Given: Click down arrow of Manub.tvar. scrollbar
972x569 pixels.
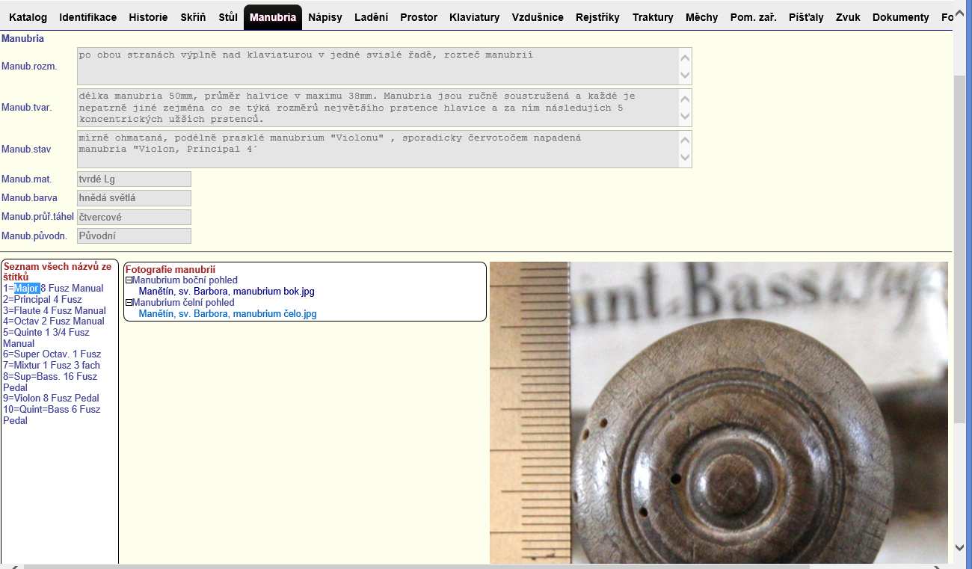Looking at the screenshot, I should coord(685,117).
